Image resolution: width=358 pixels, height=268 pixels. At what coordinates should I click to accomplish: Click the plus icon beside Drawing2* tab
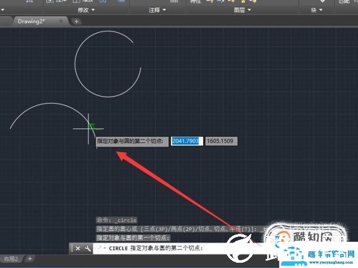tap(76, 22)
